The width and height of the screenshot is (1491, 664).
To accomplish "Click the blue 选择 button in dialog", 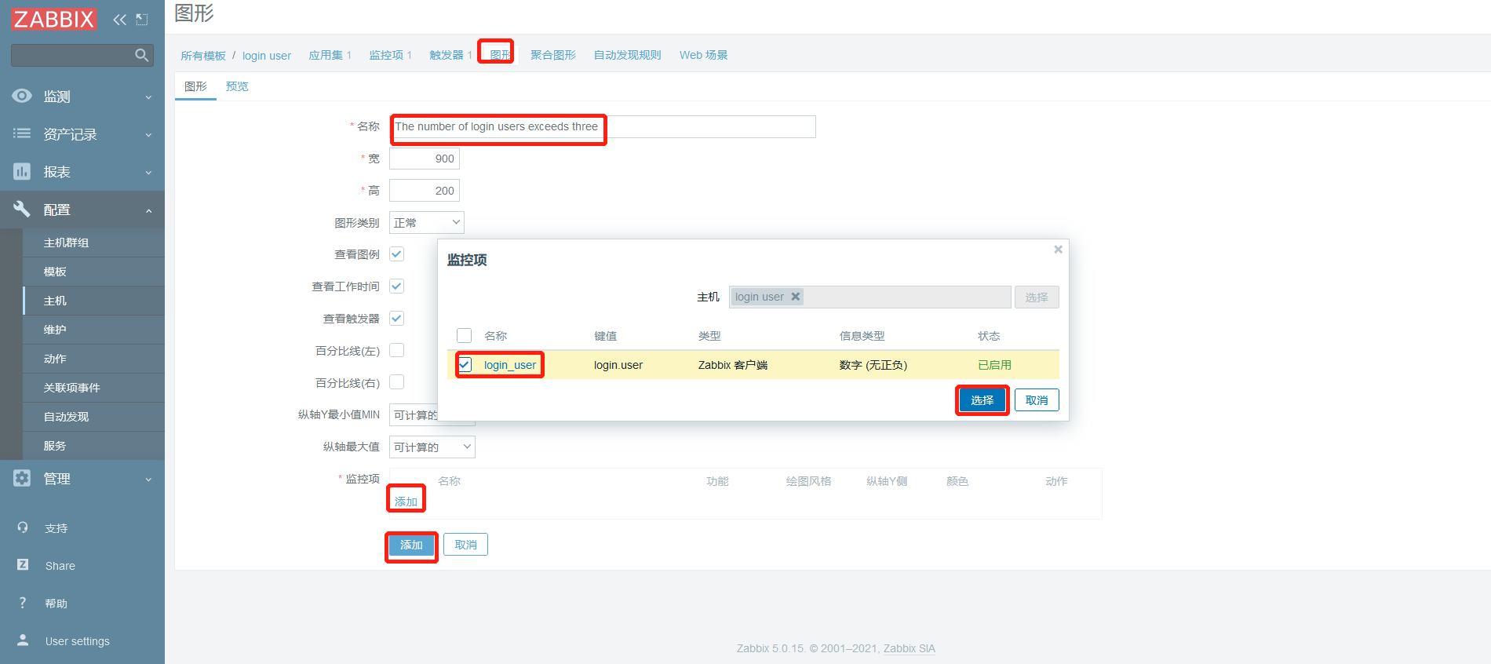I will click(x=982, y=400).
